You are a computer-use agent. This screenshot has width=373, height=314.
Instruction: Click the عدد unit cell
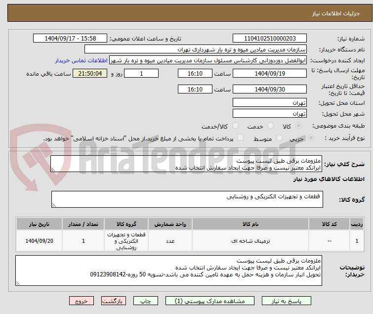(x=170, y=241)
